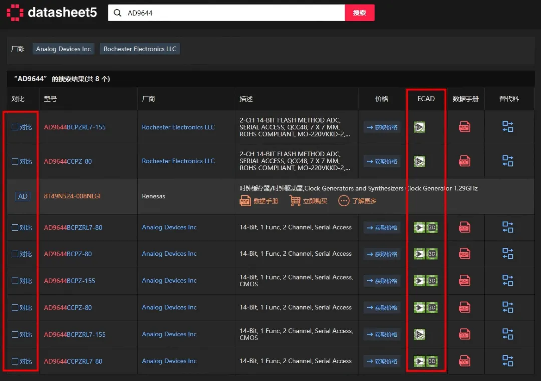
Task: Click the datasheet5 logo
Action: click(52, 13)
